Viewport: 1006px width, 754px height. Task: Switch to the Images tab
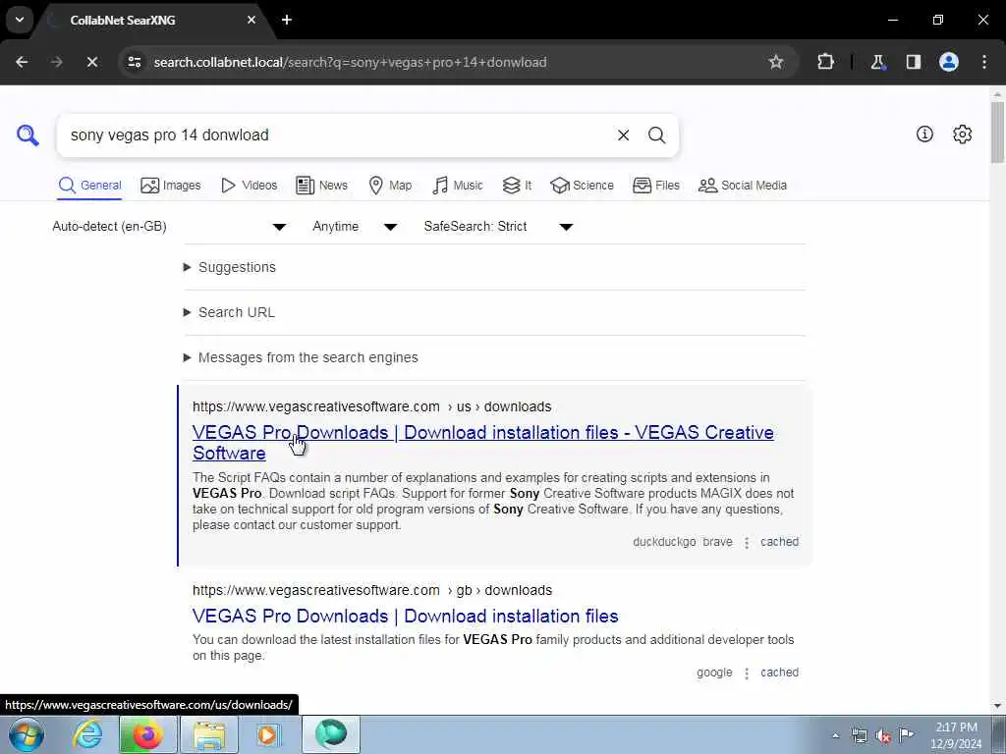[x=170, y=186]
